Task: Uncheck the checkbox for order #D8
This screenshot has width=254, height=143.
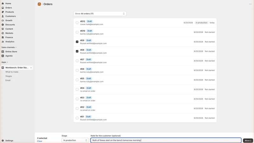Action: (x=77, y=51)
